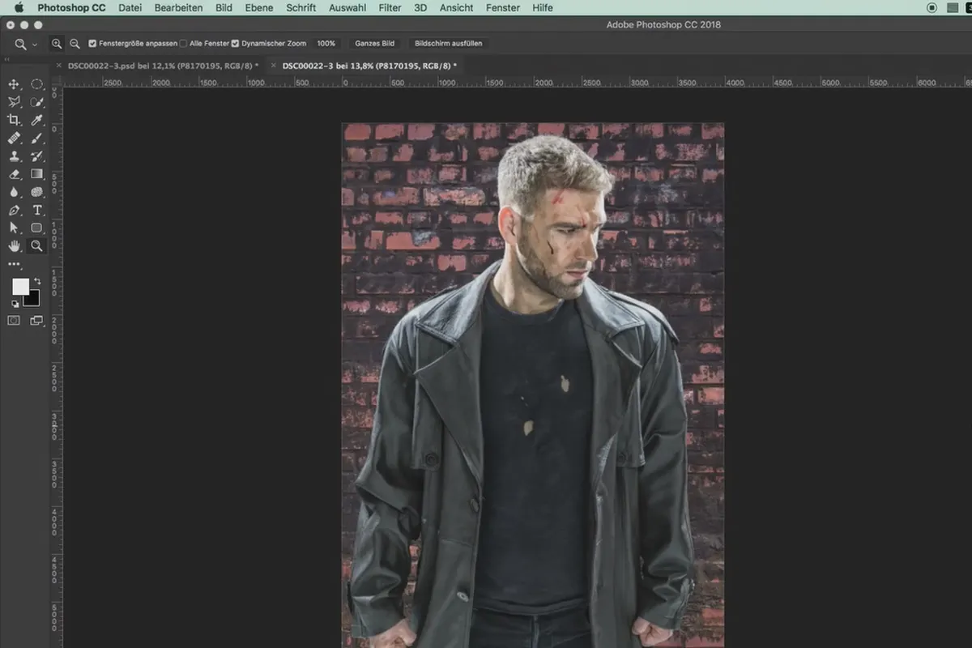Toggle the Dynamischer Zoom checkbox
The image size is (972, 648).
(x=235, y=44)
